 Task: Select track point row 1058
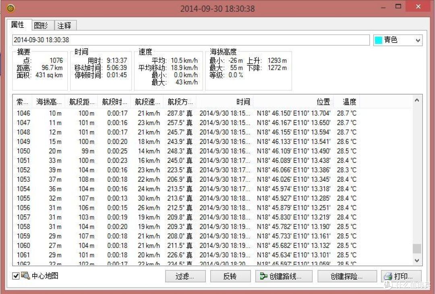[x=186, y=226]
